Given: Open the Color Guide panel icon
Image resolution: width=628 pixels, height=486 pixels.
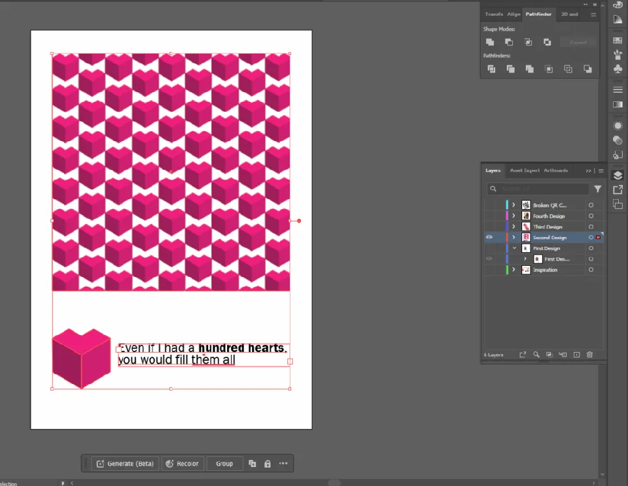Looking at the screenshot, I should (x=618, y=19).
